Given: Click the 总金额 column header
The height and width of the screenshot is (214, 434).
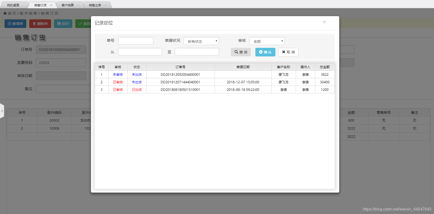Looking at the screenshot, I should (325, 67).
